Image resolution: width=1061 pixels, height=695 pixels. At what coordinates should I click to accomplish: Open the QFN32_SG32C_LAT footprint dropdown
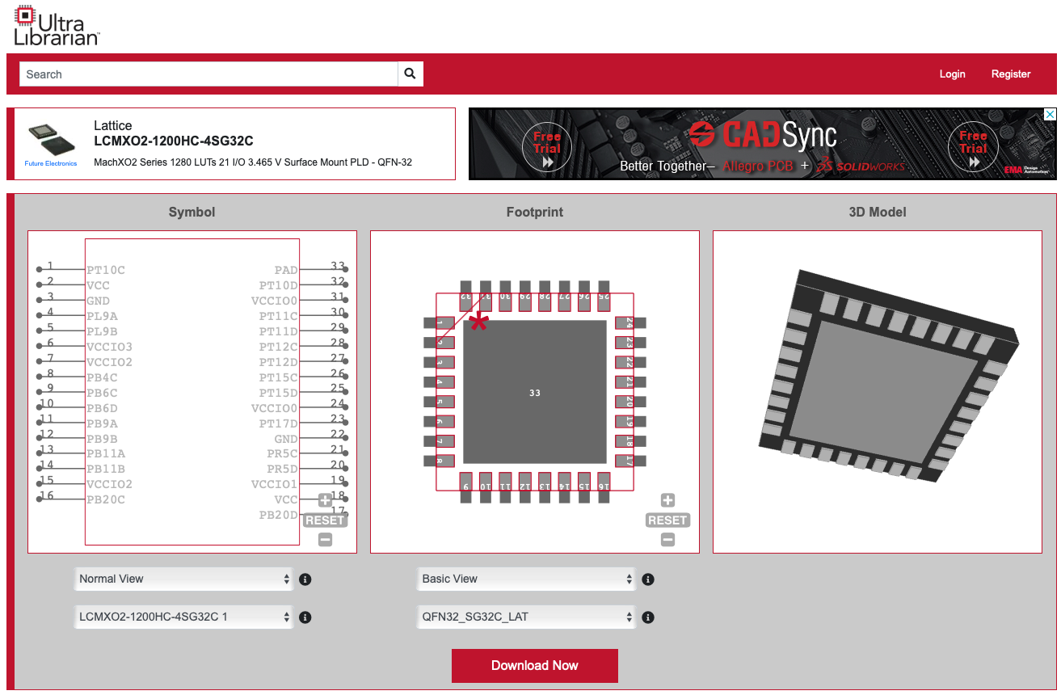527,617
